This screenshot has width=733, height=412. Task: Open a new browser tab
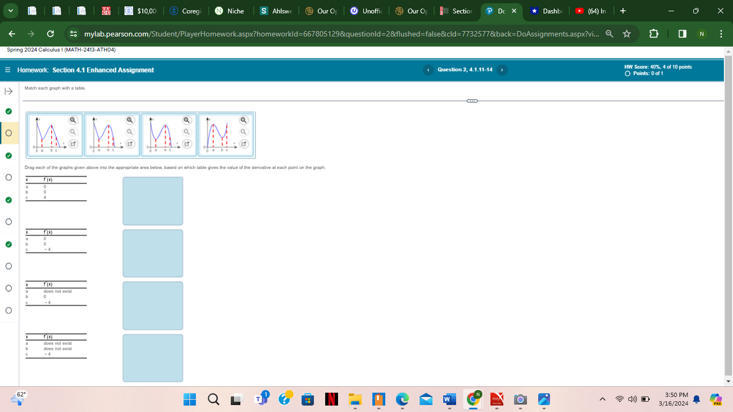(x=622, y=11)
